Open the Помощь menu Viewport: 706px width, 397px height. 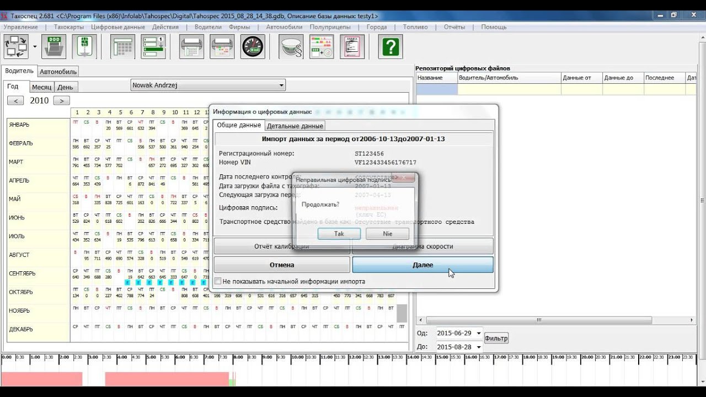tap(494, 27)
